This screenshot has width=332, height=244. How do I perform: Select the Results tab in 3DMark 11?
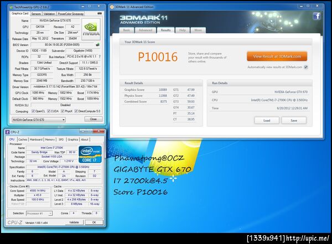[165, 30]
